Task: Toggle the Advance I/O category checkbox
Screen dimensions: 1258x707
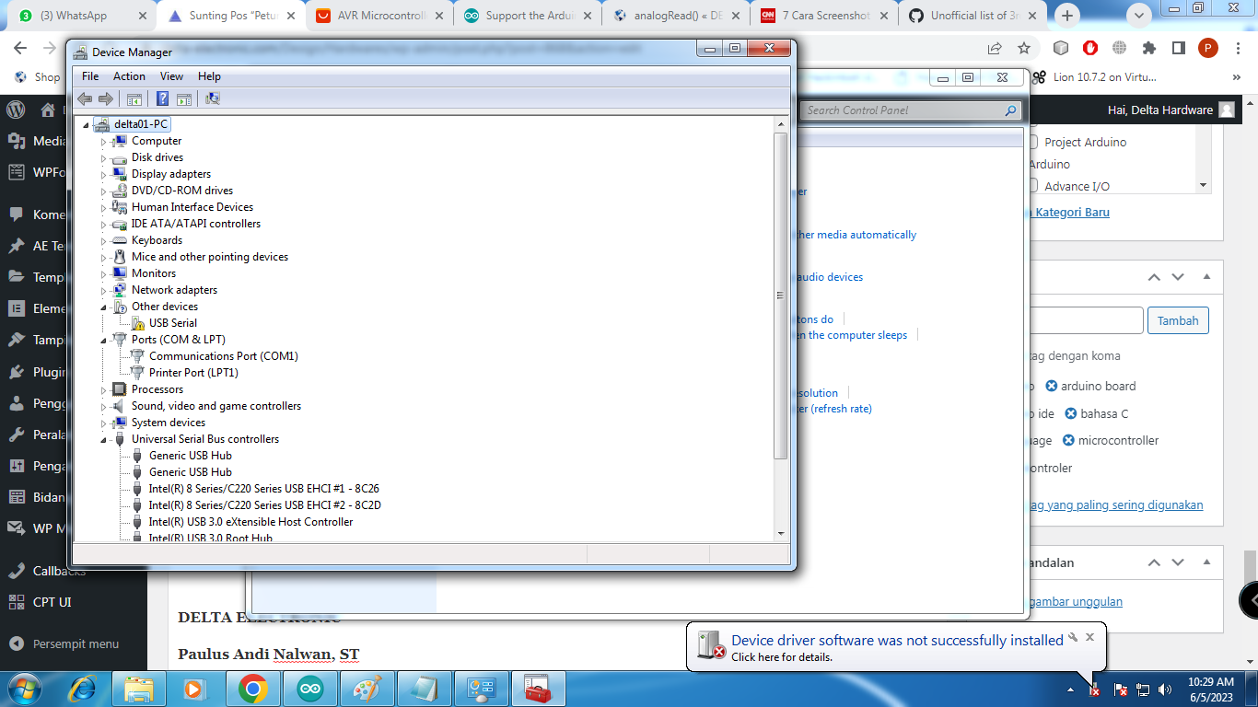Action: point(1033,186)
